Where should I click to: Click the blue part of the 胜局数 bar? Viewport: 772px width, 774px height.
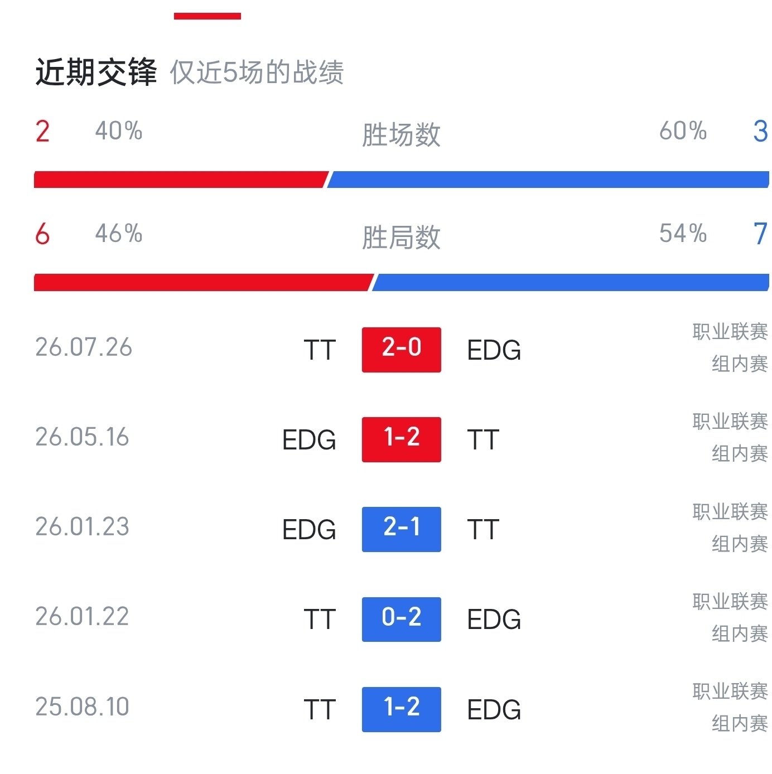point(571,282)
